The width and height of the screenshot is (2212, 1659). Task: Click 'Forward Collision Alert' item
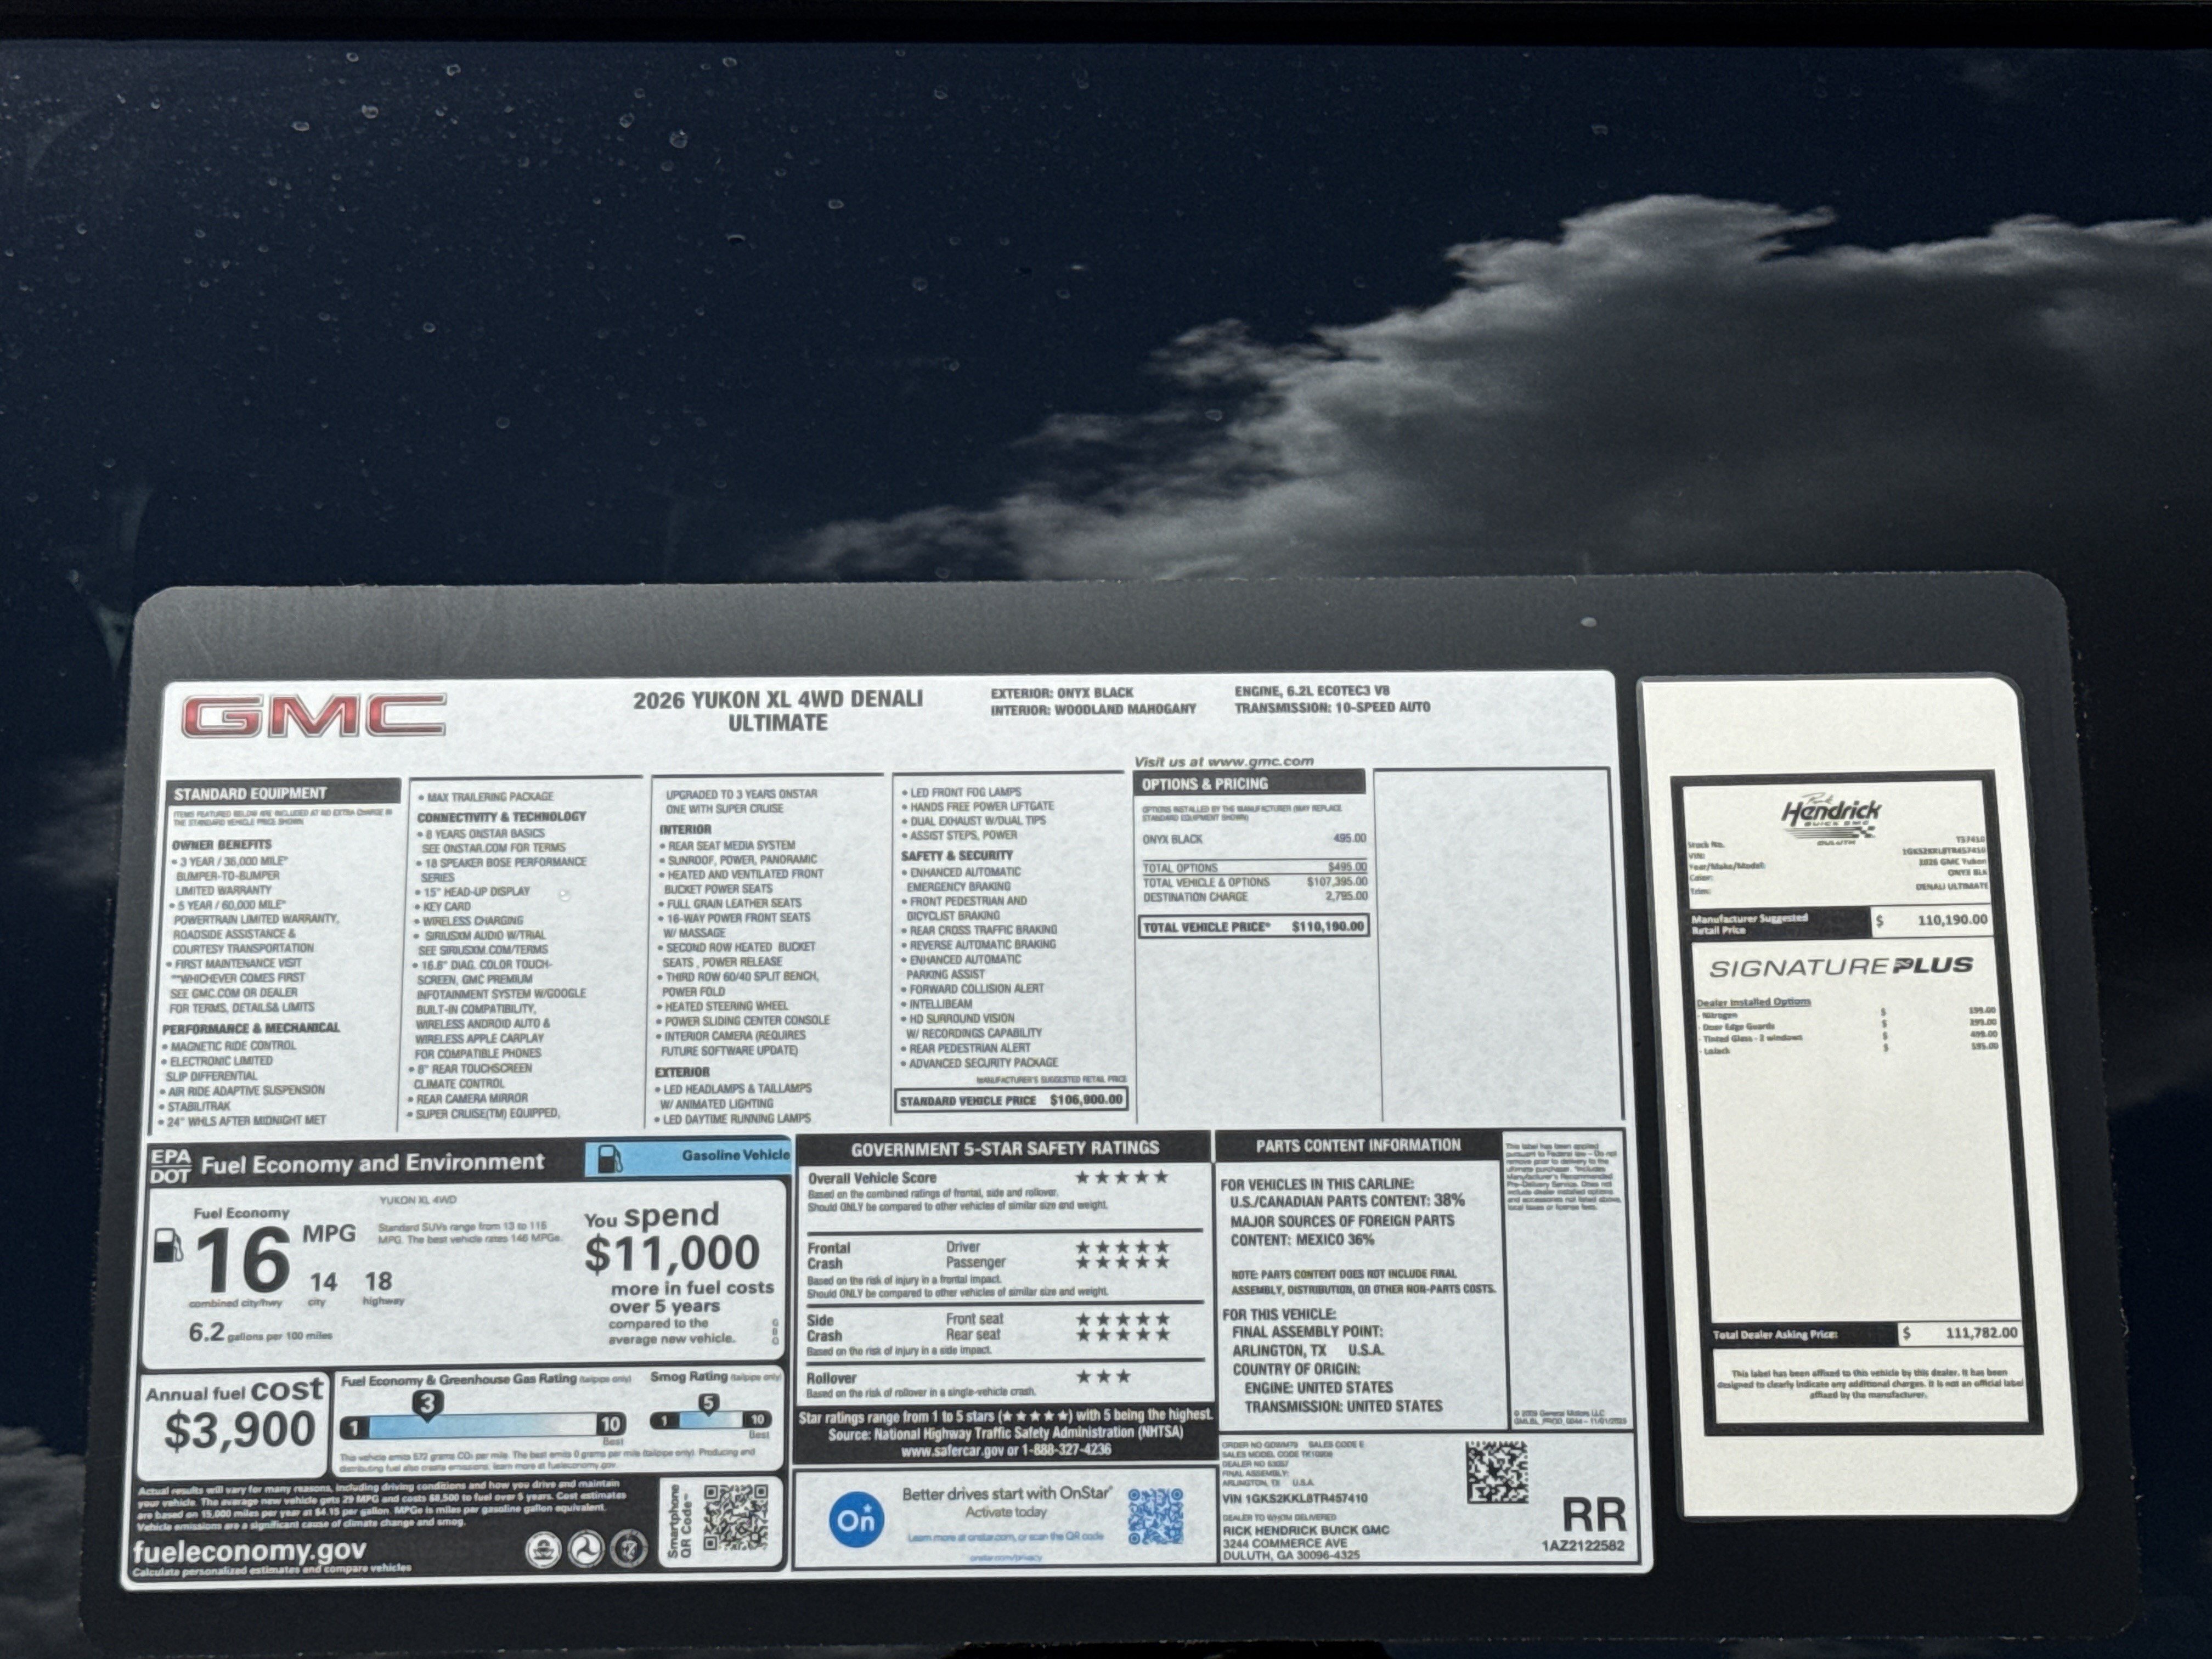[973, 988]
